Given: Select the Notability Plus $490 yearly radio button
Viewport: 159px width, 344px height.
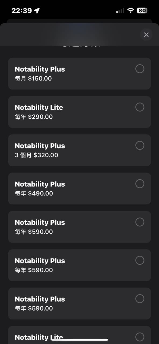Looking at the screenshot, I should [x=140, y=184].
